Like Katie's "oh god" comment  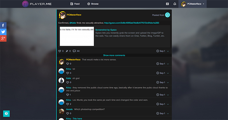(x=67, y=82)
